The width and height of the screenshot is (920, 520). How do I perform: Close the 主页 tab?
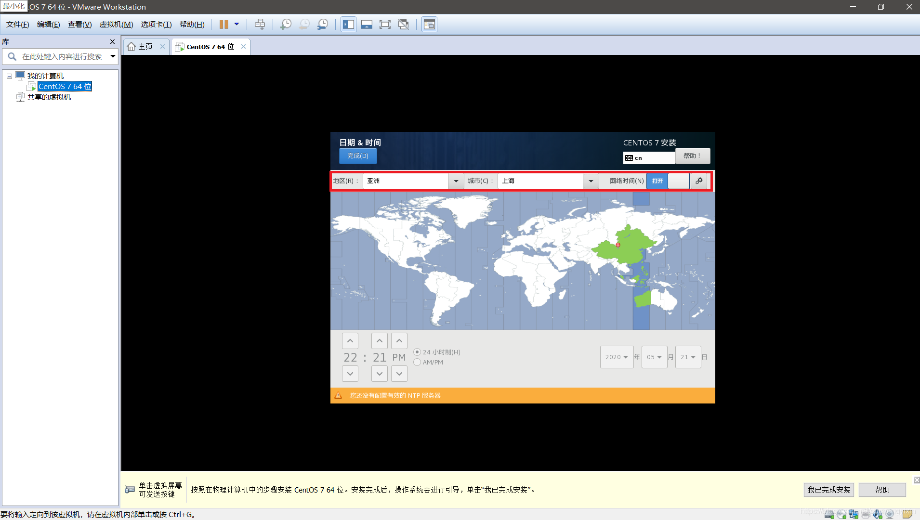click(x=162, y=47)
